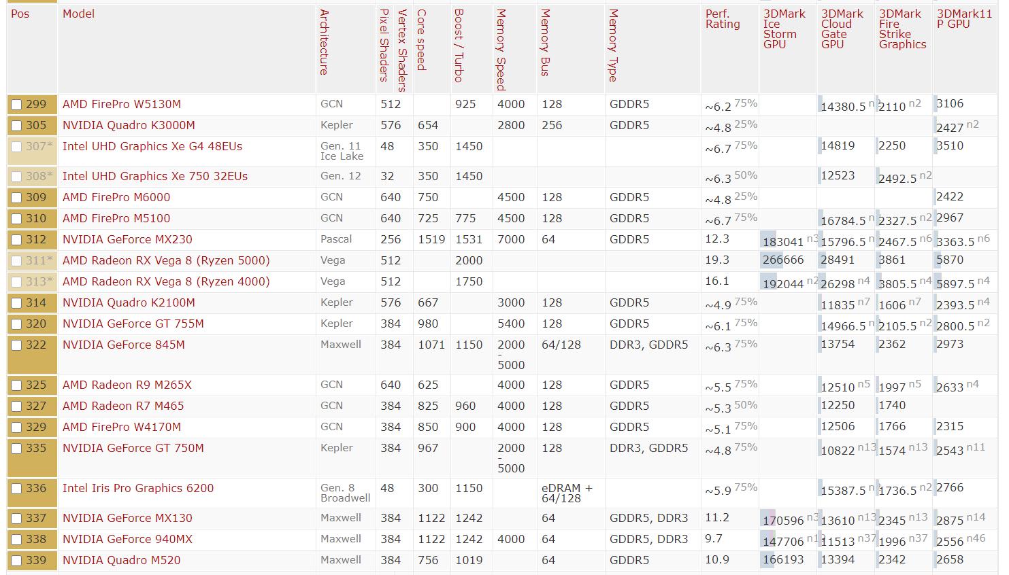The image size is (1009, 575).
Task: Click the Memory Speed column header
Action: tap(501, 50)
